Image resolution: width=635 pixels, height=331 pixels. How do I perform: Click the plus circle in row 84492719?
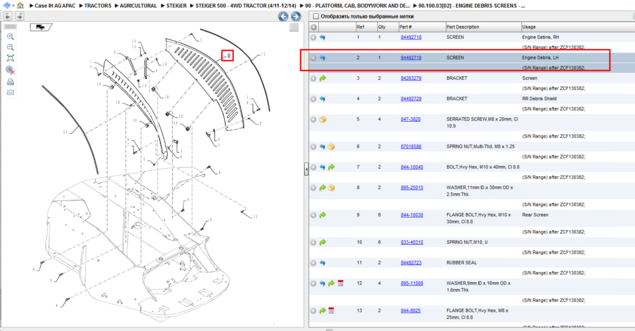point(314,58)
